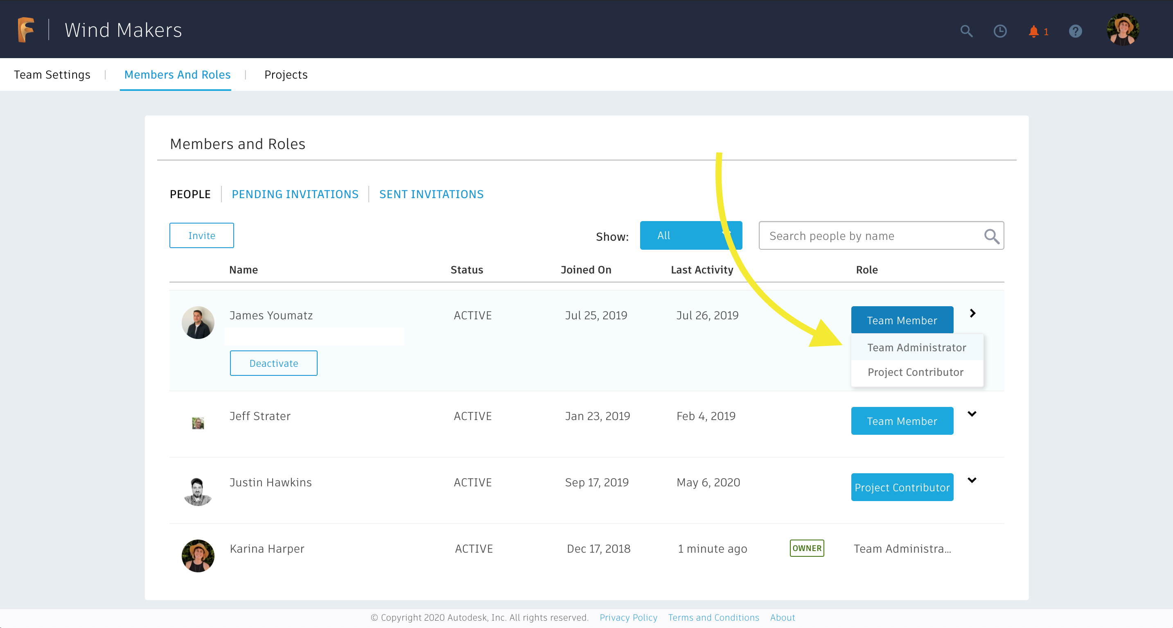The height and width of the screenshot is (628, 1173).
Task: Click the people search magnifier icon
Action: click(991, 236)
